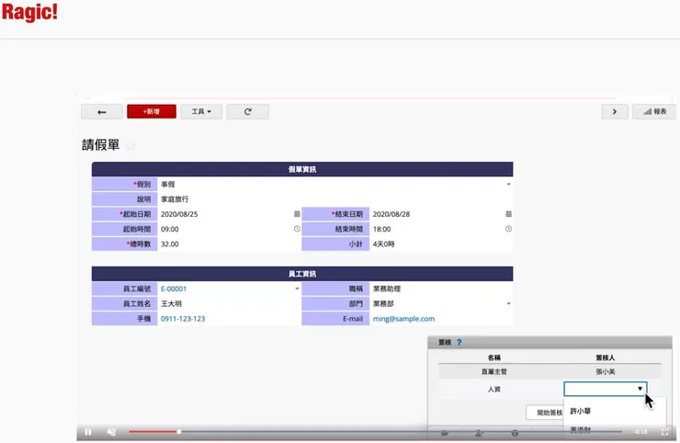680x443 pixels.
Task: Click the 結束日期 field 2020/08/28
Action: click(x=441, y=214)
